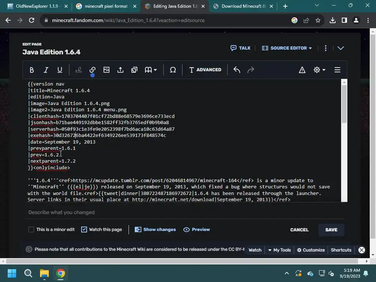Insert a link with the chain icon

tap(93, 70)
